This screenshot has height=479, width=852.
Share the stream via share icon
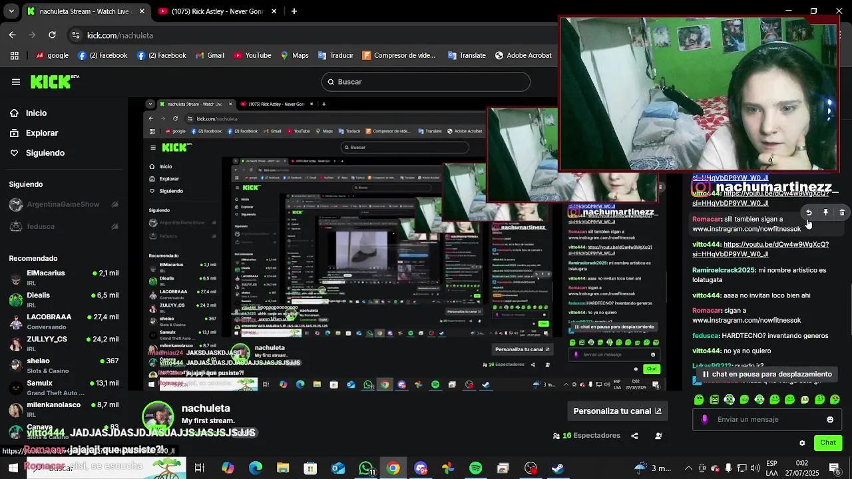[x=634, y=436]
